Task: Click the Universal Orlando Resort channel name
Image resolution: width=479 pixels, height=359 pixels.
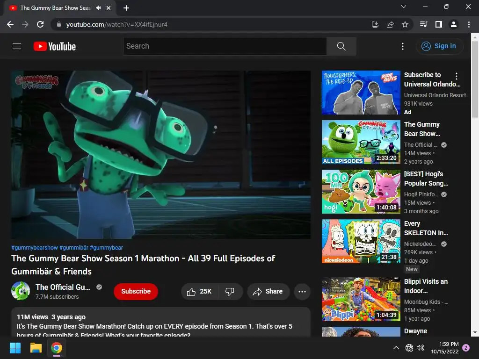Action: pyautogui.click(x=435, y=95)
